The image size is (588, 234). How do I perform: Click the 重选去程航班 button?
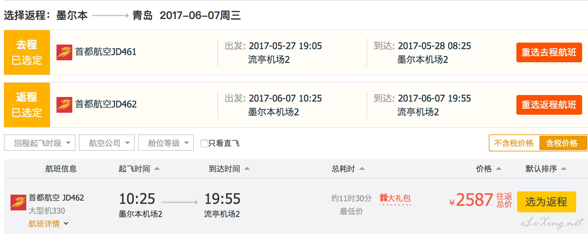549,52
